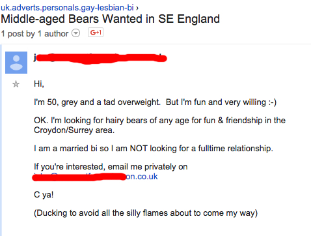Viewport: 311px width, 236px height.
Task: Click the '(Ducking to avoid all the silly flames' line
Action: click(x=146, y=213)
